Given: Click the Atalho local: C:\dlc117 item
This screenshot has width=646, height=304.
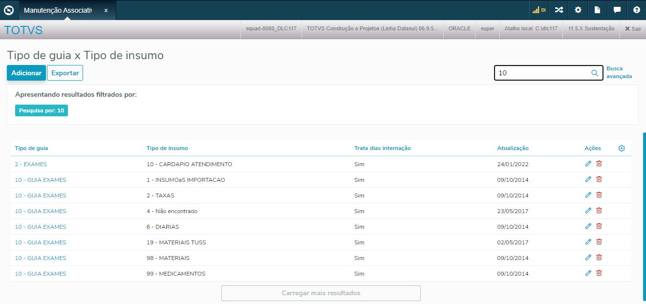Looking at the screenshot, I should pyautogui.click(x=531, y=29).
